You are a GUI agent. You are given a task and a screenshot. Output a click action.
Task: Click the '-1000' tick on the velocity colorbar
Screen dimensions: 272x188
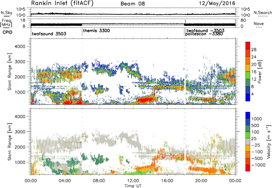[258, 165]
